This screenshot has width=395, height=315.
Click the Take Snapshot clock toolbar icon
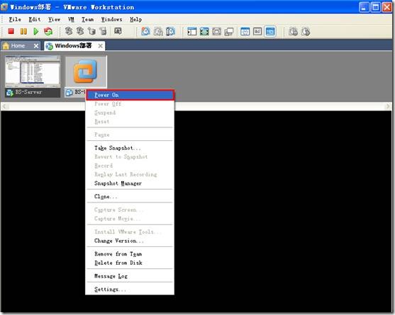pos(145,31)
